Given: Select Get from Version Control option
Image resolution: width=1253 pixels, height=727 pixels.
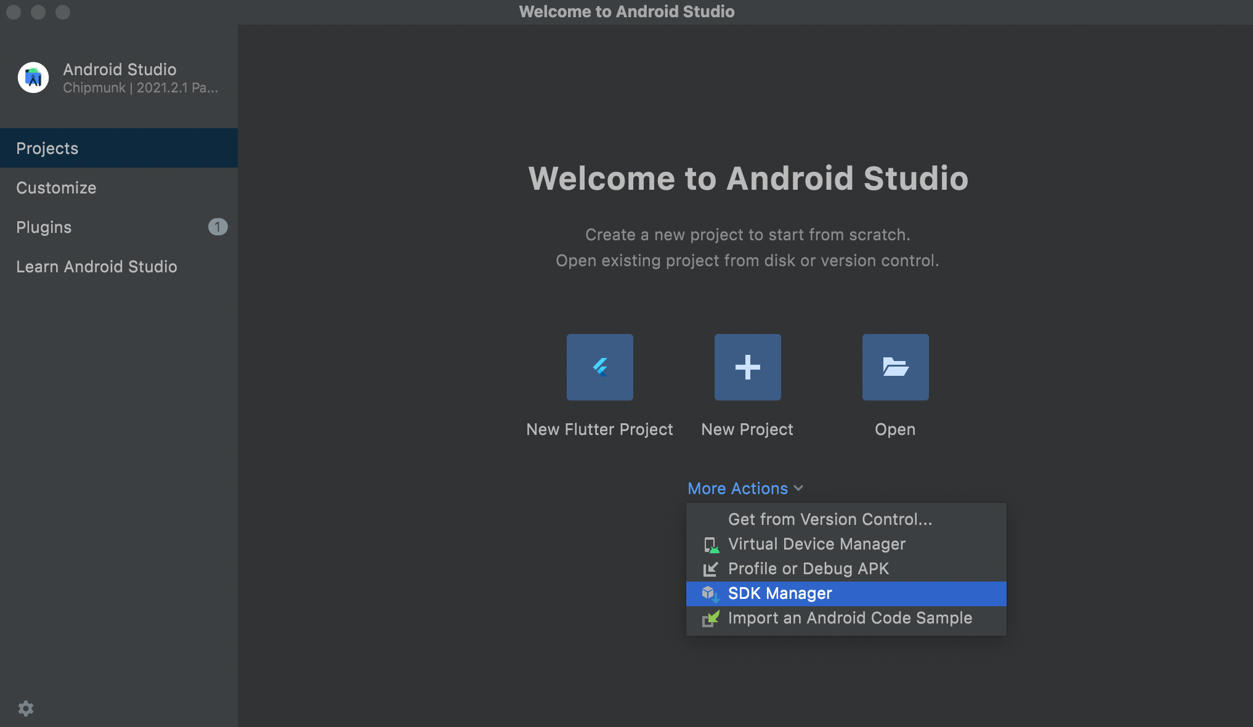Looking at the screenshot, I should pos(830,519).
